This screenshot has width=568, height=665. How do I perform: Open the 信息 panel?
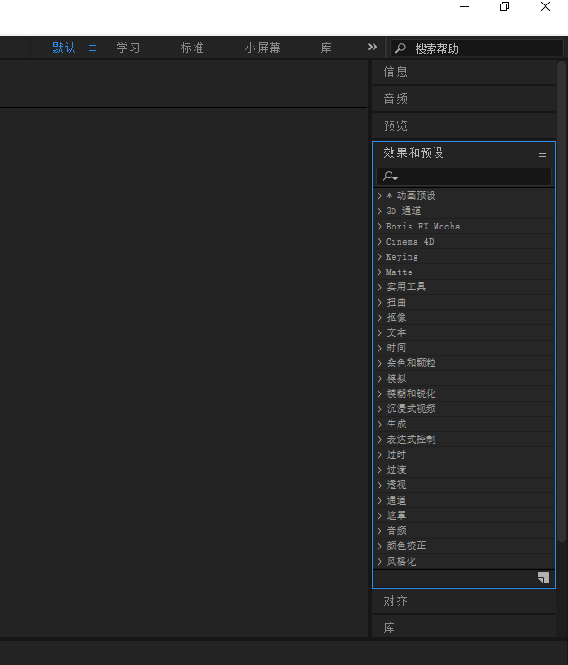click(395, 72)
